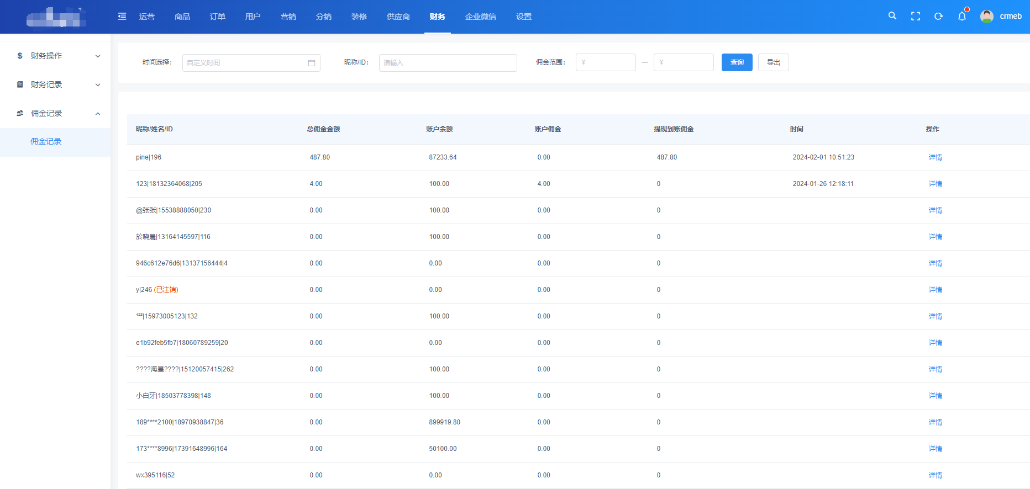The image size is (1030, 489).
Task: Open the 营销 top menu
Action: pyautogui.click(x=288, y=17)
